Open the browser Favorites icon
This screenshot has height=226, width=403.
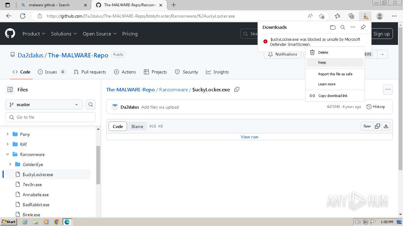pos(338,16)
